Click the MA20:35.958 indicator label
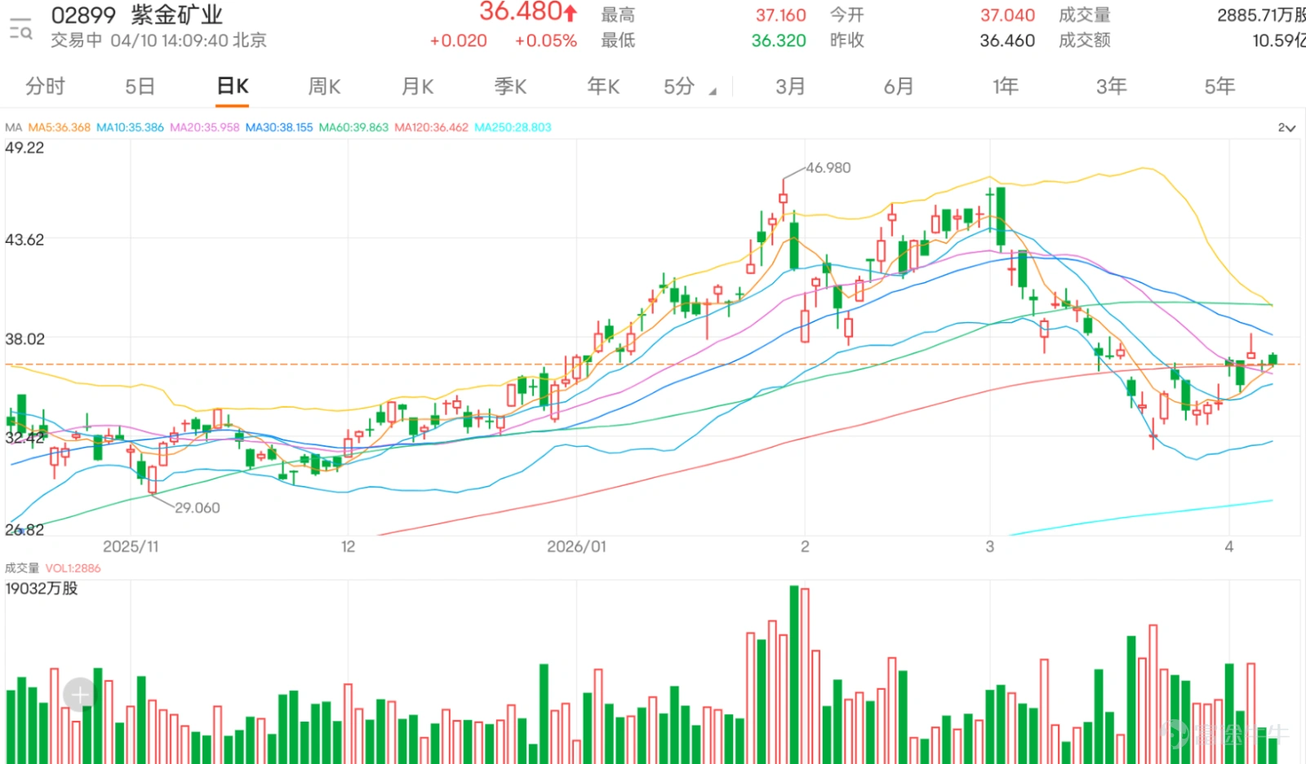This screenshot has width=1306, height=764. coord(205,127)
